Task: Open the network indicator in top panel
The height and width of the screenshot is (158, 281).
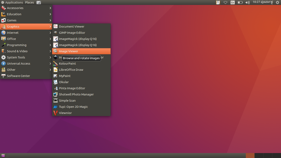Action: 225,2
